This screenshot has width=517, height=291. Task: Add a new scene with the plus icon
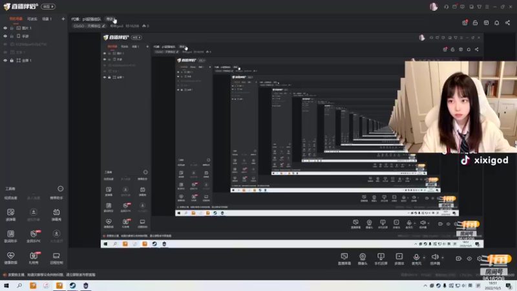click(63, 19)
